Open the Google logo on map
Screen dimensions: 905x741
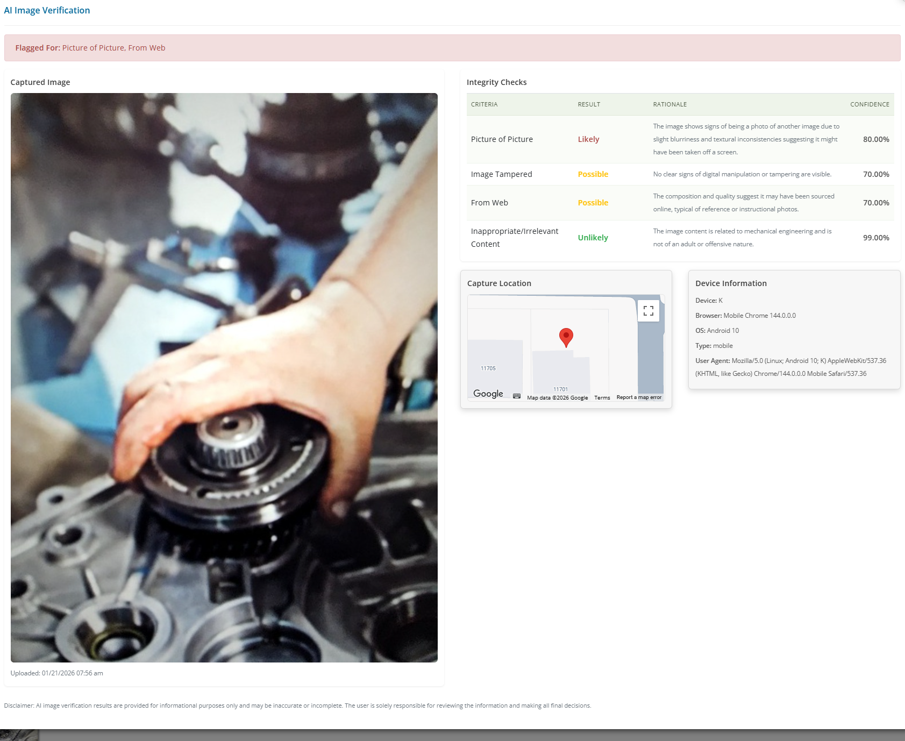[488, 394]
